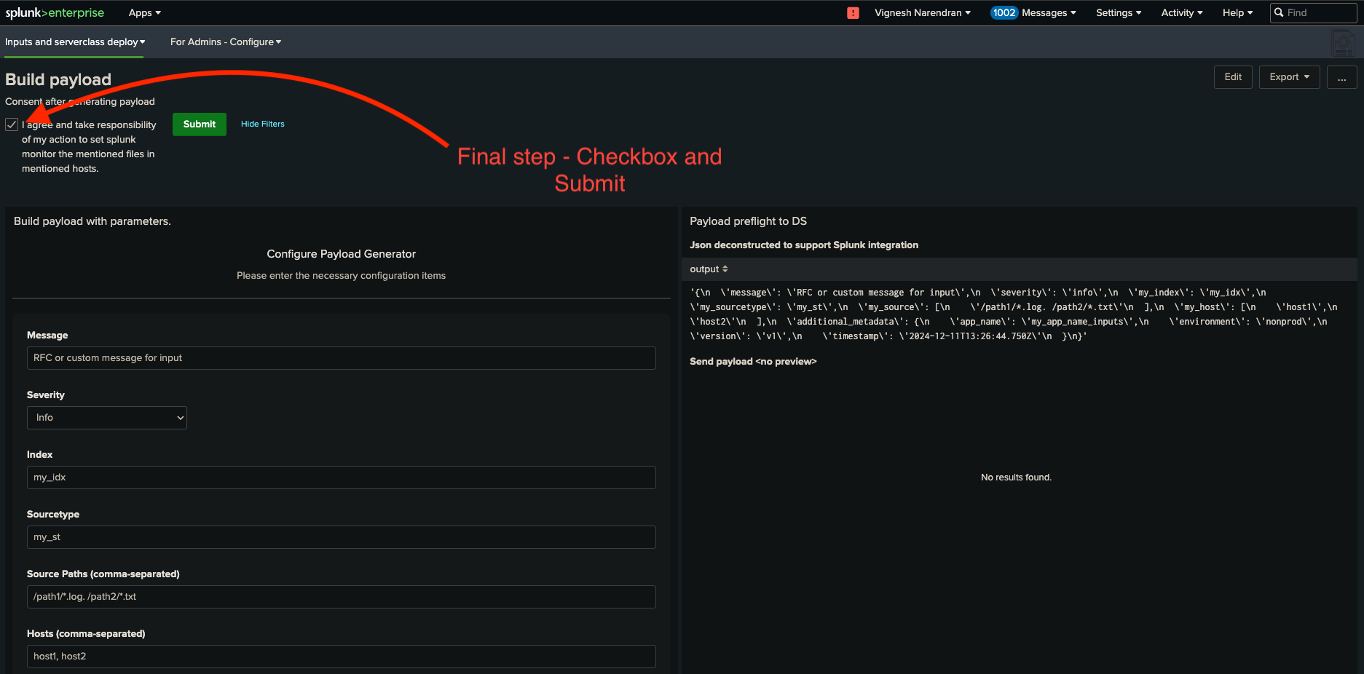Click the Hosts input field
The height and width of the screenshot is (674, 1364).
point(342,657)
